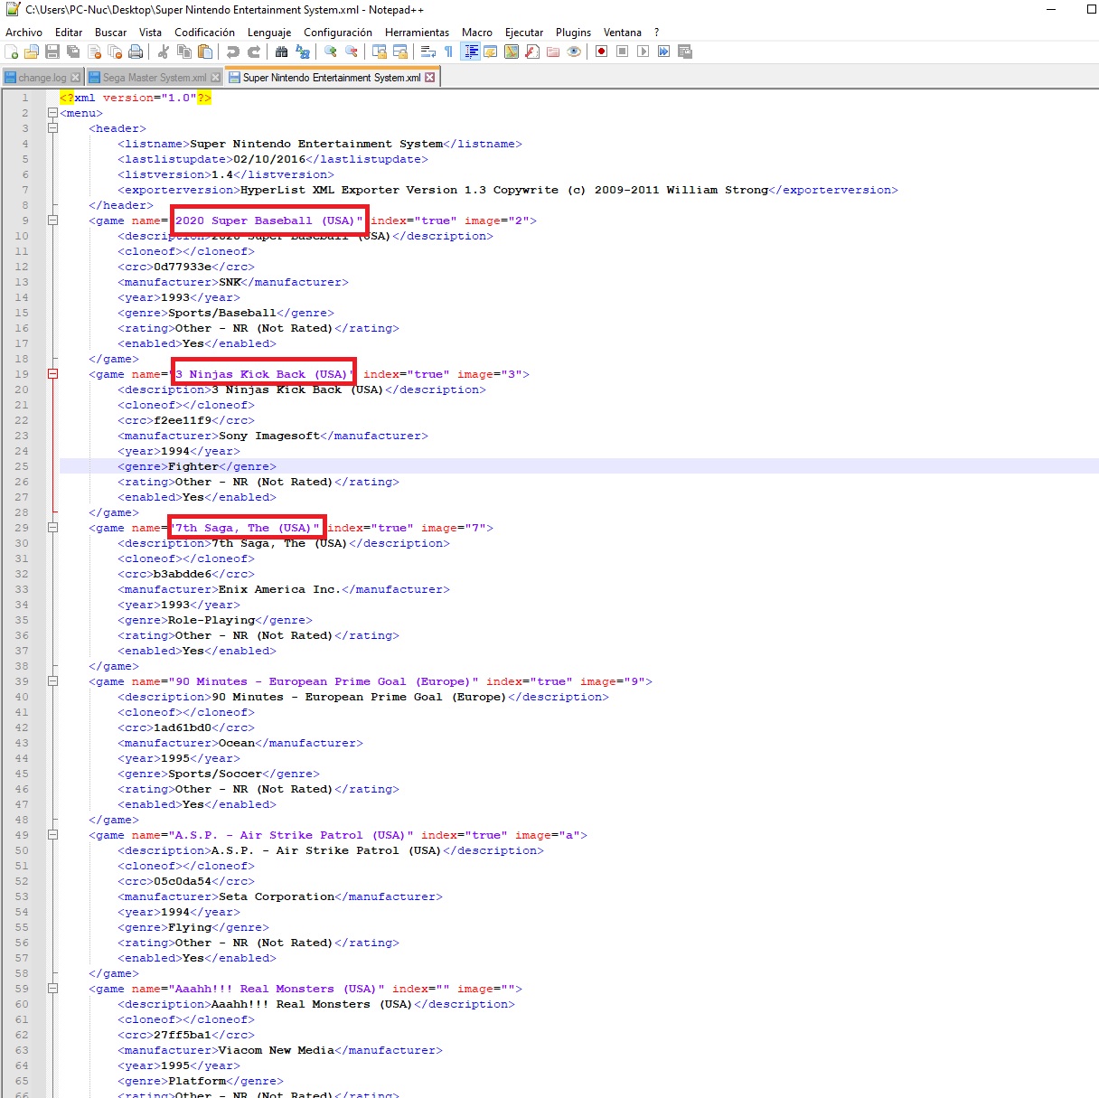Click the Open file toolbar icon
The image size is (1099, 1098).
click(x=32, y=52)
